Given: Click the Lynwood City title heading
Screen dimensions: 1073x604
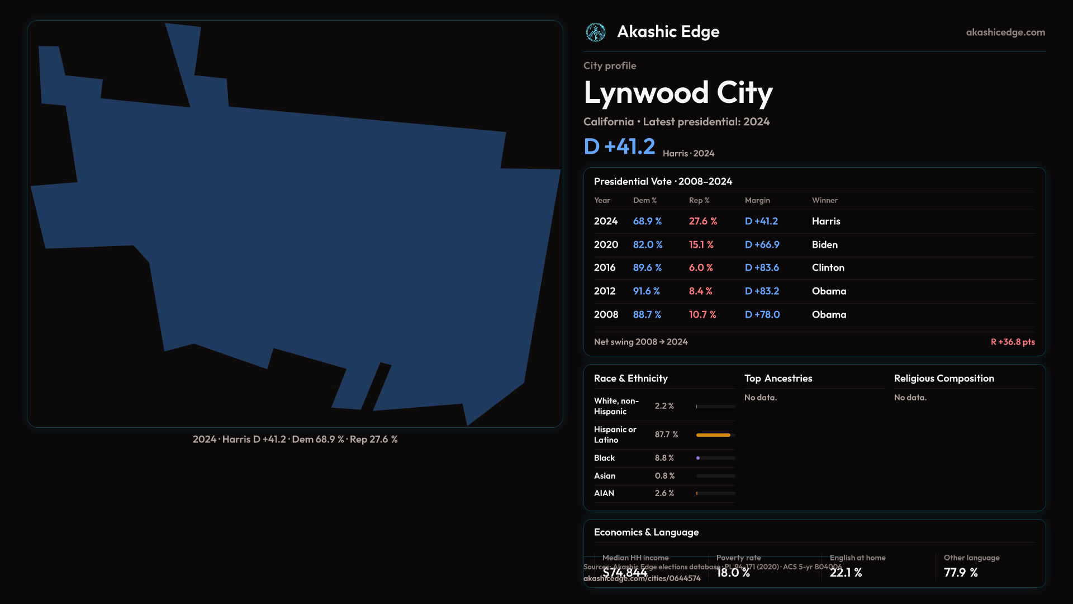Looking at the screenshot, I should click(x=677, y=93).
